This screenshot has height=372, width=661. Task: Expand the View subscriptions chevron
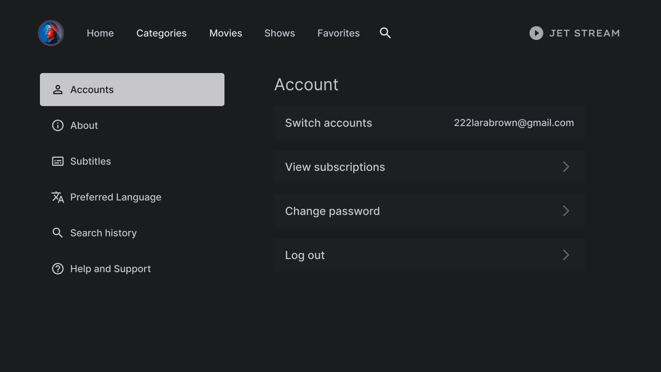click(x=566, y=167)
